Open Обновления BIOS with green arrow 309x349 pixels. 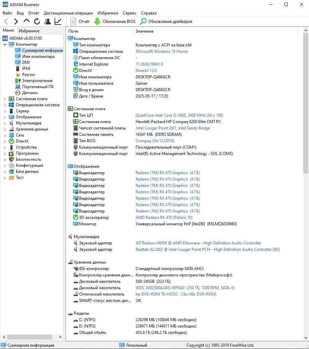114,22
